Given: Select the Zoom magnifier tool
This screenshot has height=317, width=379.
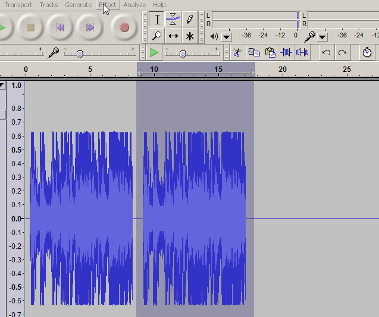Looking at the screenshot, I should pyautogui.click(x=157, y=36).
